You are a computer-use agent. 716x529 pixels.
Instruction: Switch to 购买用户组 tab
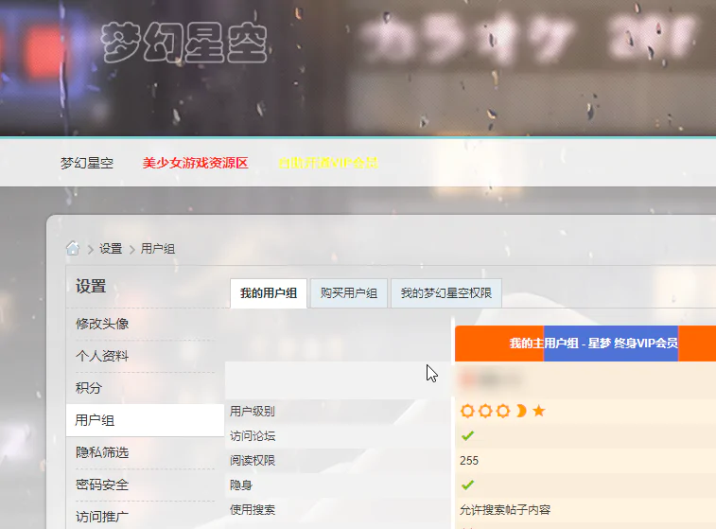349,293
